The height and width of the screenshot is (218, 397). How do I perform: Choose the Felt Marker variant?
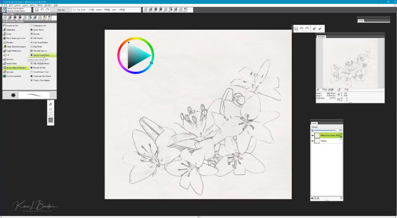tap(43, 38)
